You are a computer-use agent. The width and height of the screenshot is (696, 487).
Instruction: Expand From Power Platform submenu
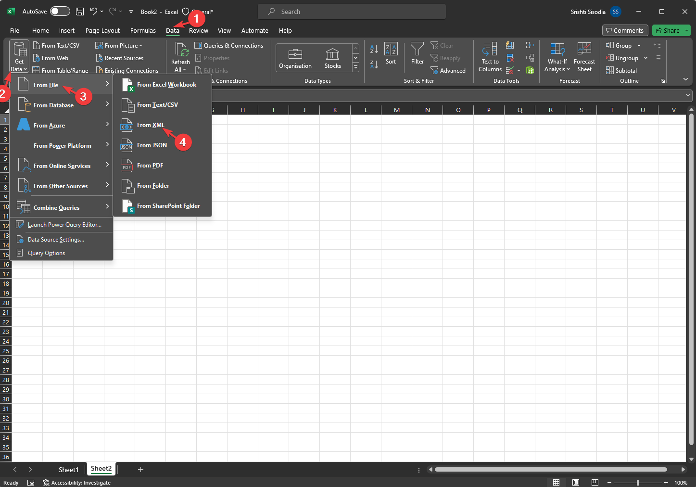click(62, 145)
